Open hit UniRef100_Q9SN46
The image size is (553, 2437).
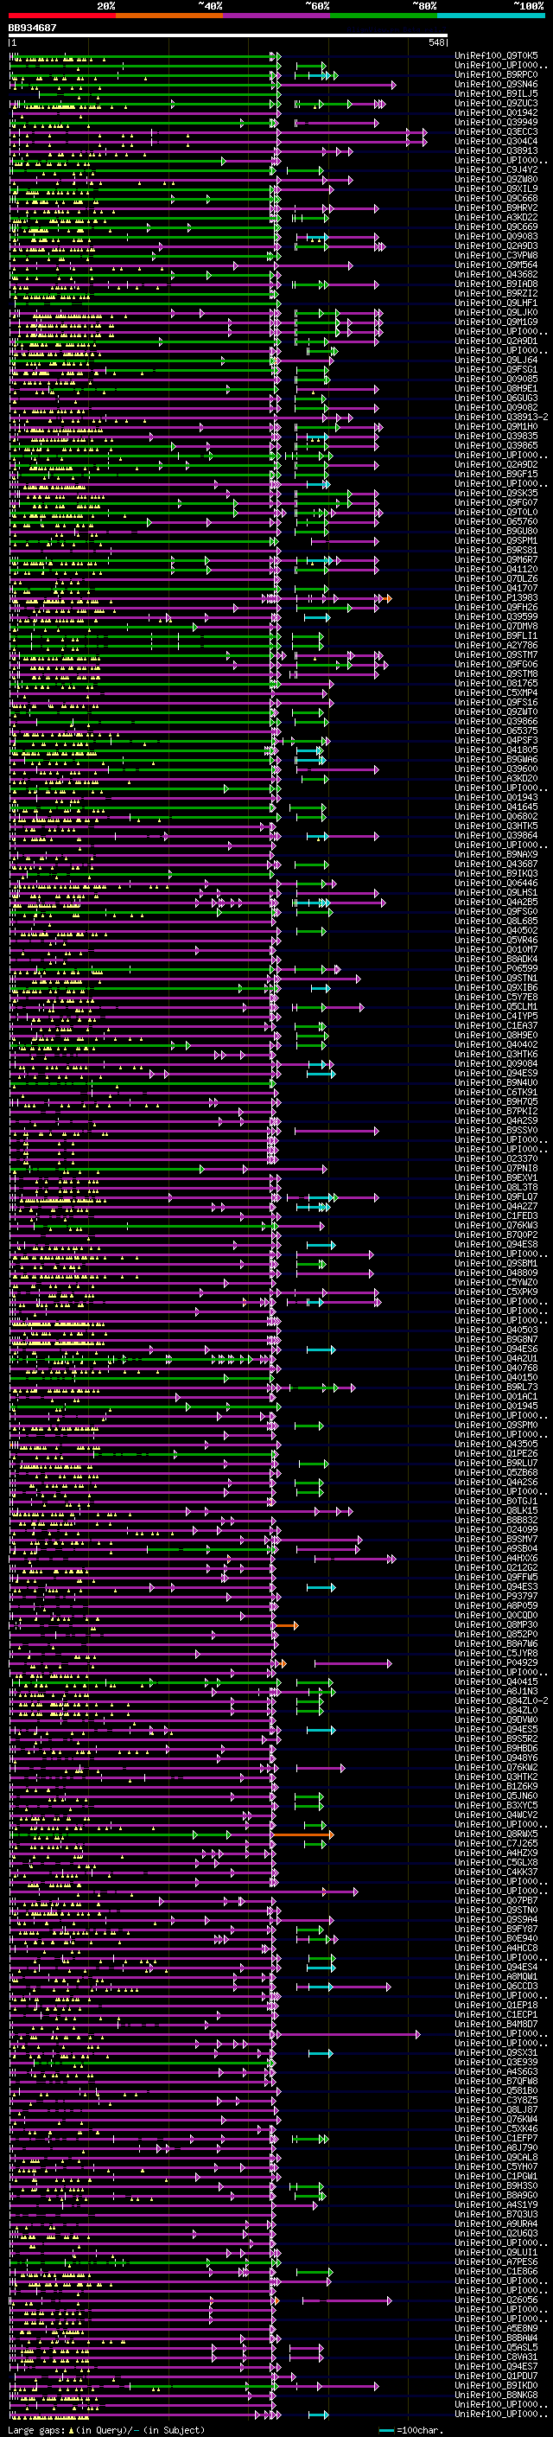[x=496, y=84]
